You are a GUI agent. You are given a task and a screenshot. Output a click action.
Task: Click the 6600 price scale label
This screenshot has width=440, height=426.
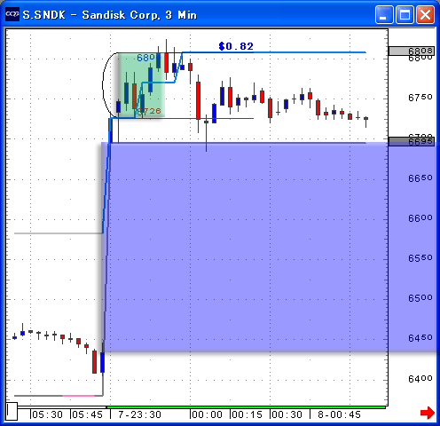click(x=420, y=218)
